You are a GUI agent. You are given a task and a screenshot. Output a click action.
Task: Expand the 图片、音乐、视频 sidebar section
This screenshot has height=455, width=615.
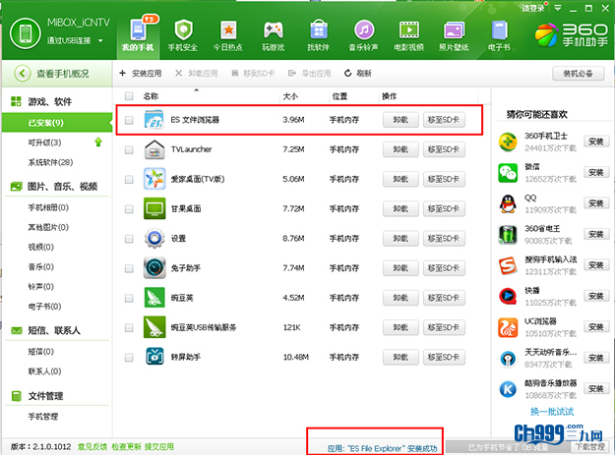click(59, 186)
